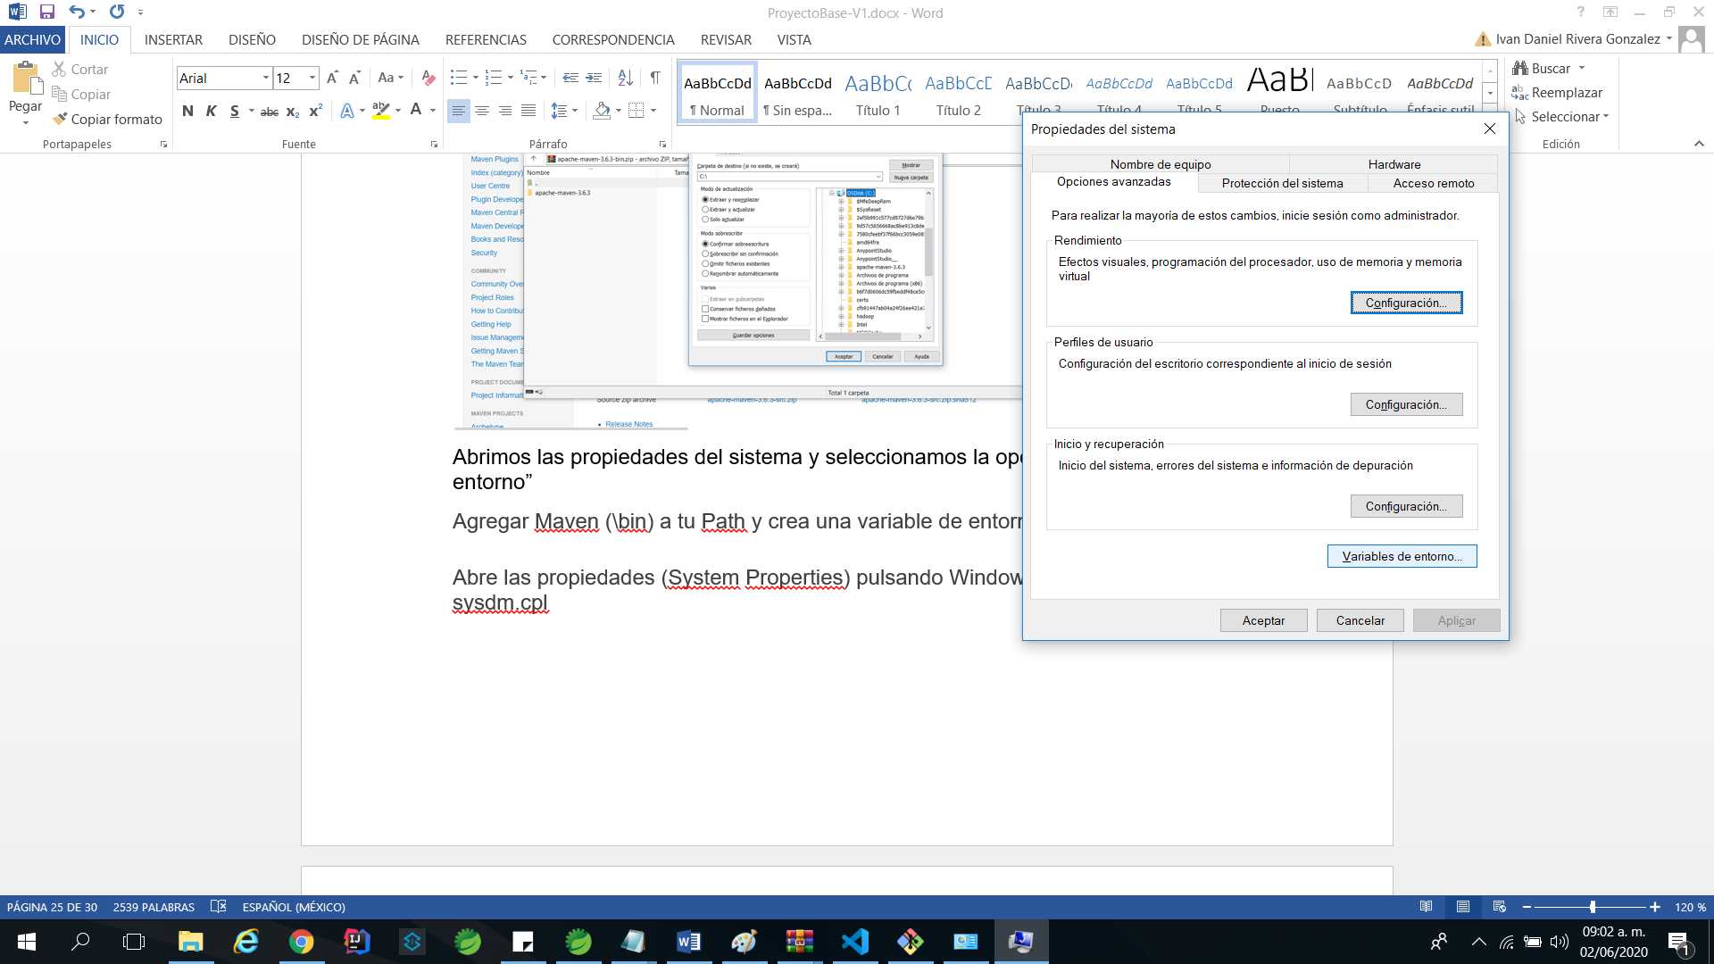1714x964 pixels.
Task: Toggle the show paragraph marks icon
Action: click(x=655, y=78)
